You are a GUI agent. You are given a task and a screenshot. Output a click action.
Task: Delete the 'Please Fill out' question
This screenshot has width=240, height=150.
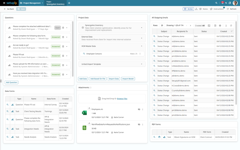pos(63,56)
